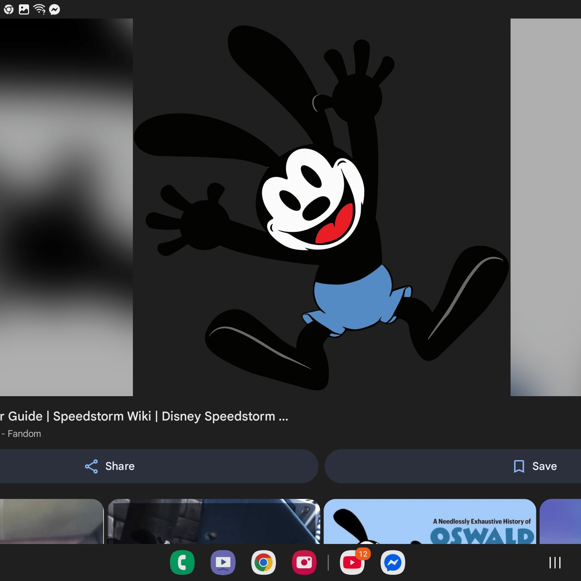The width and height of the screenshot is (581, 581).
Task: Click the Save button
Action: pyautogui.click(x=453, y=466)
